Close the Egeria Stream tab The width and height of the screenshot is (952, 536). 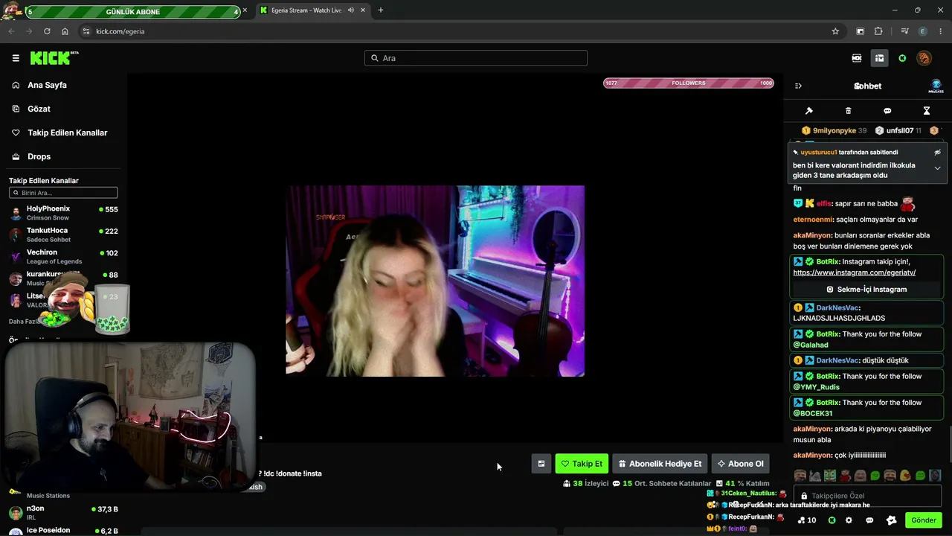pyautogui.click(x=363, y=10)
